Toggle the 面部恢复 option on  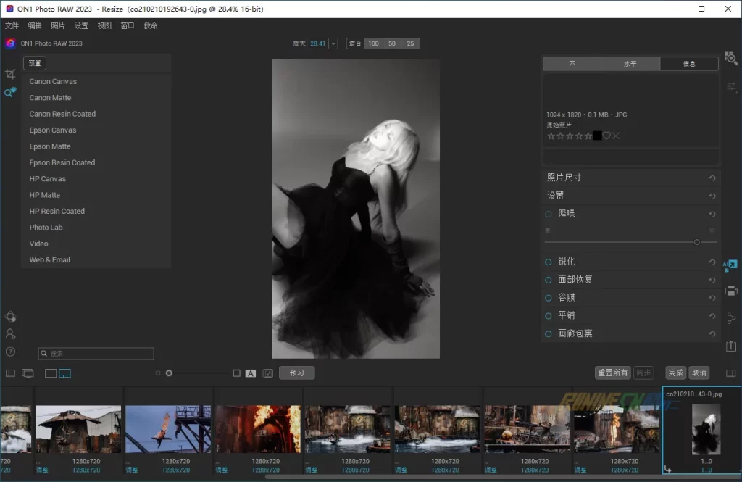pyautogui.click(x=549, y=280)
